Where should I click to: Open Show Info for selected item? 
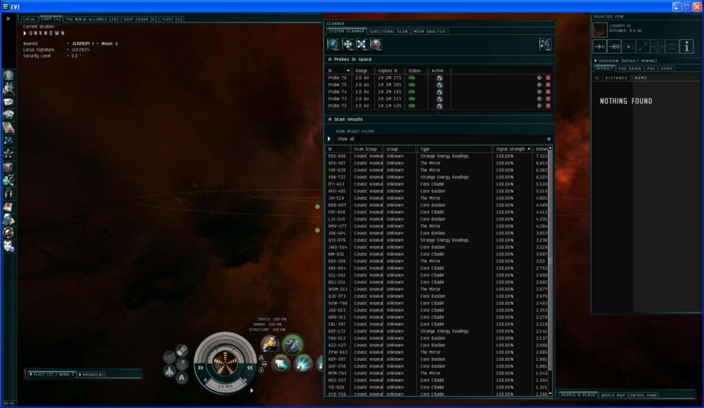pyautogui.click(x=686, y=46)
